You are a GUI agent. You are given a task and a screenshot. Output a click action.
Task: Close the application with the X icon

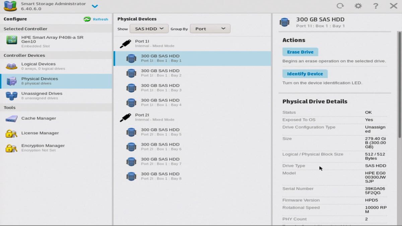(x=393, y=6)
